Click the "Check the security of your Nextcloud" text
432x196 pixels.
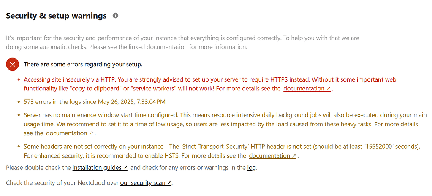[62, 183]
